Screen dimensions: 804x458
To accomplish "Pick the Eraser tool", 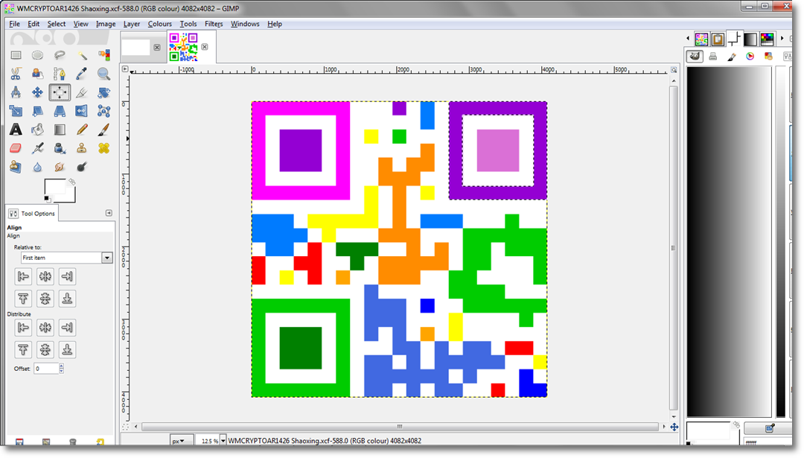I will click(x=16, y=148).
